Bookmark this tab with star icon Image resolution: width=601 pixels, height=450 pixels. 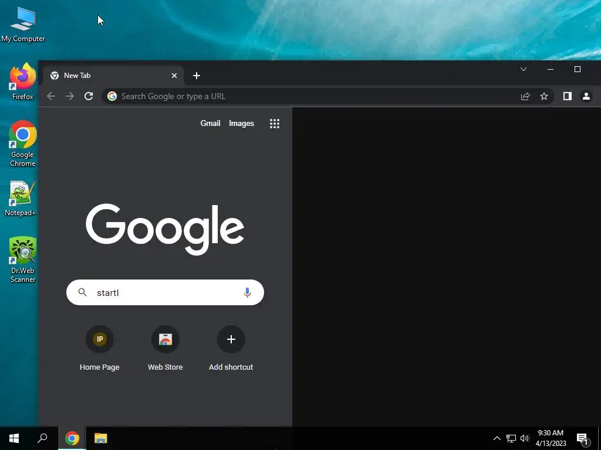(544, 97)
